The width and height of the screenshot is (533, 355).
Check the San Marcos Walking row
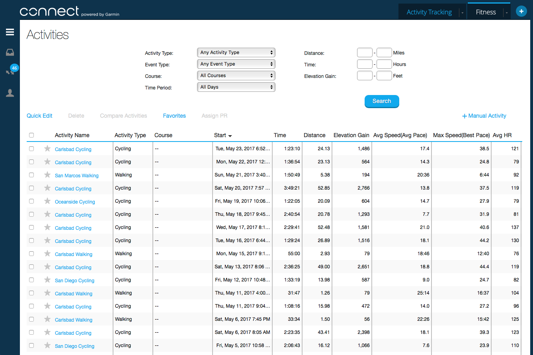point(31,175)
